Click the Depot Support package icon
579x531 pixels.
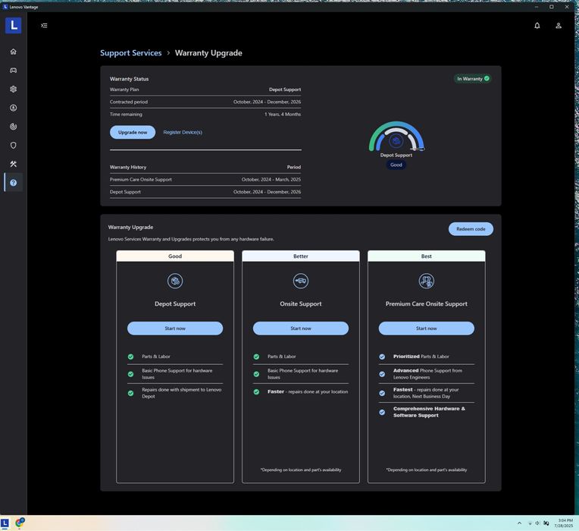(175, 281)
